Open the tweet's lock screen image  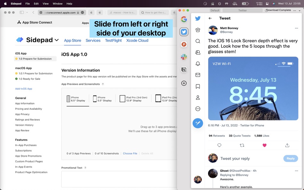point(253,88)
